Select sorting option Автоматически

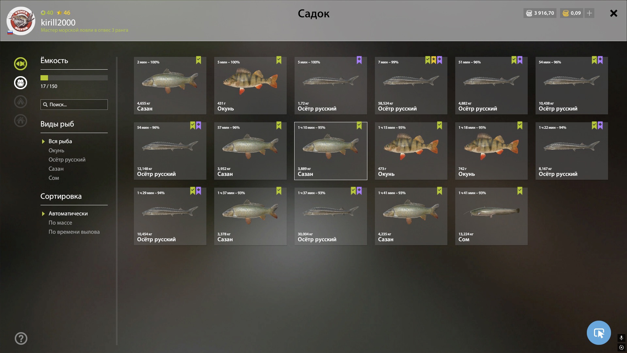point(68,213)
